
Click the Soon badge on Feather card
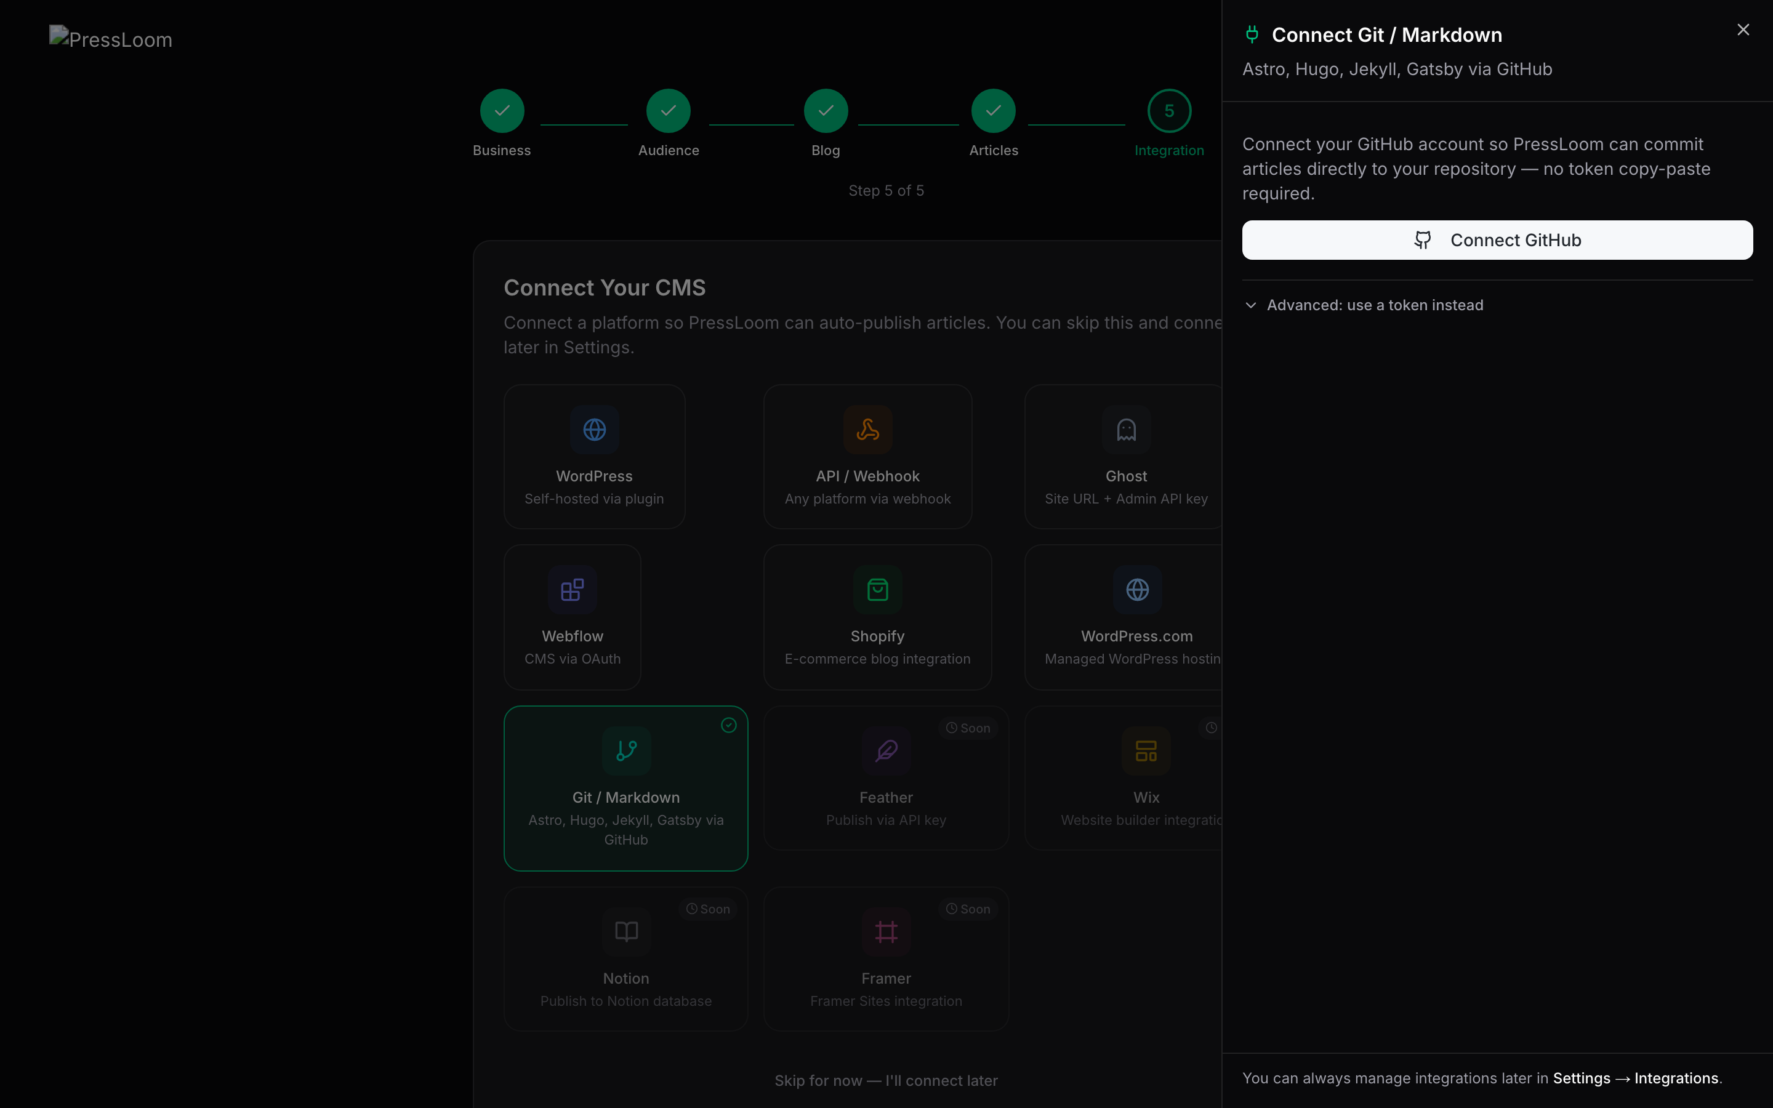(x=968, y=728)
